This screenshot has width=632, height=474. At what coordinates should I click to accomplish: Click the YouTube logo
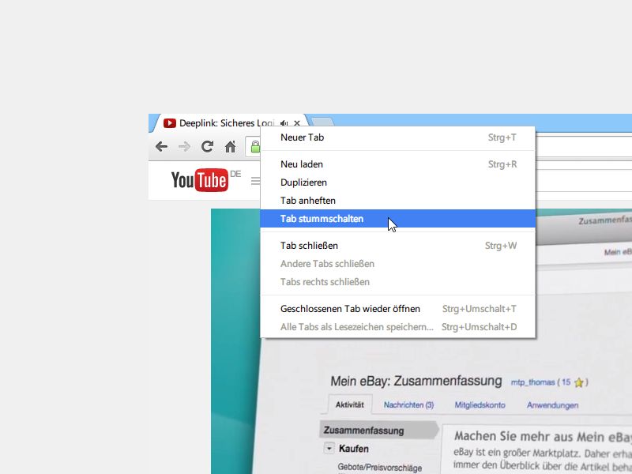point(200,180)
